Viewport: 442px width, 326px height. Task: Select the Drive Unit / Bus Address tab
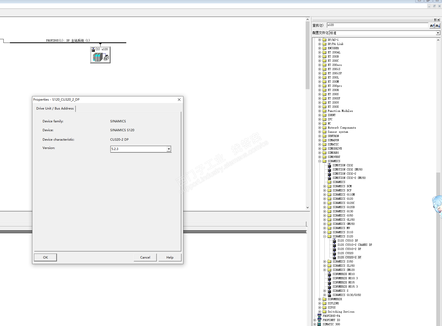click(55, 108)
